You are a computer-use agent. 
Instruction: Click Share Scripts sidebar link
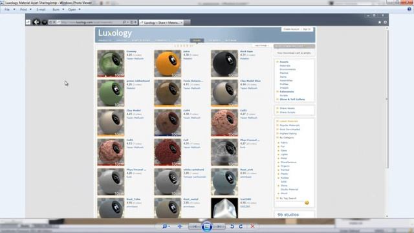(x=287, y=112)
